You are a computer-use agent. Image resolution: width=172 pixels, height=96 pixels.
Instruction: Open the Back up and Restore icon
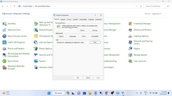[36, 24]
